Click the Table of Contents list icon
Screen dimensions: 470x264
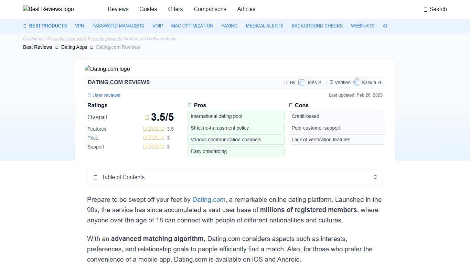tap(95, 177)
